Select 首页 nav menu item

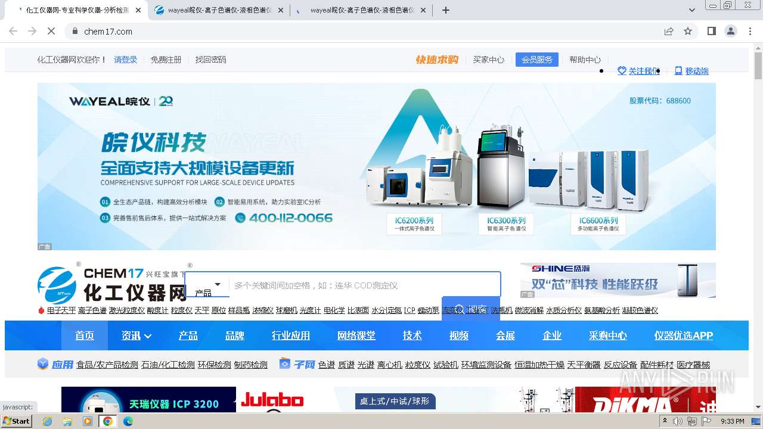85,335
